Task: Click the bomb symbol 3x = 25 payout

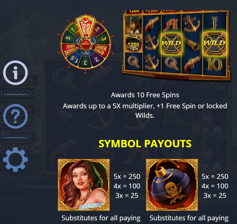Action: [x=215, y=196]
